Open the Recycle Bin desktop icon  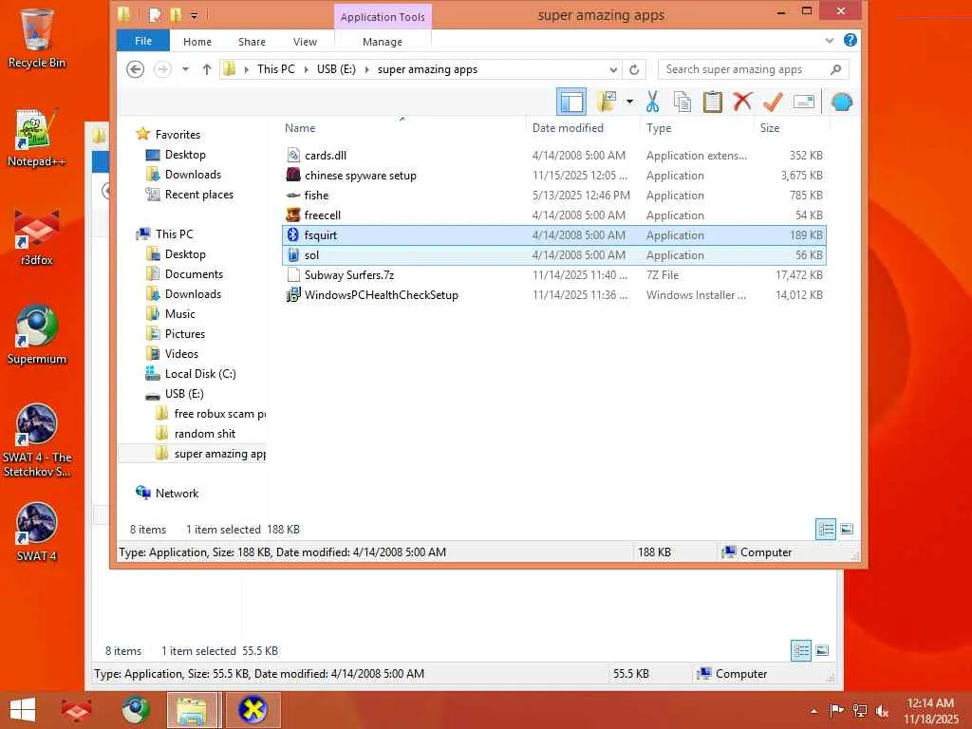(37, 38)
